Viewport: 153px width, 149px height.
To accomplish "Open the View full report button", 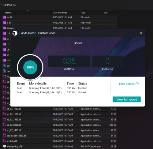I will 127,99.
